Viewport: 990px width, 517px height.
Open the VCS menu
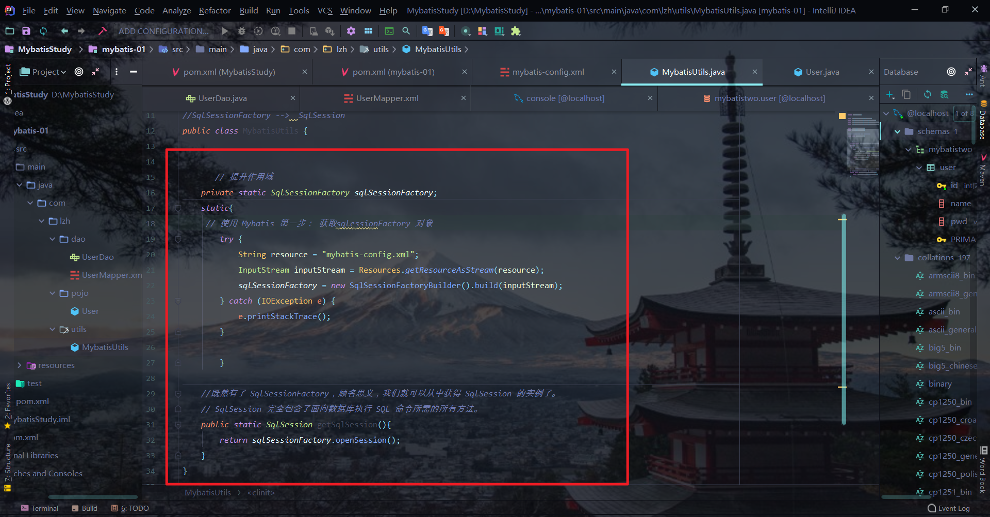325,10
